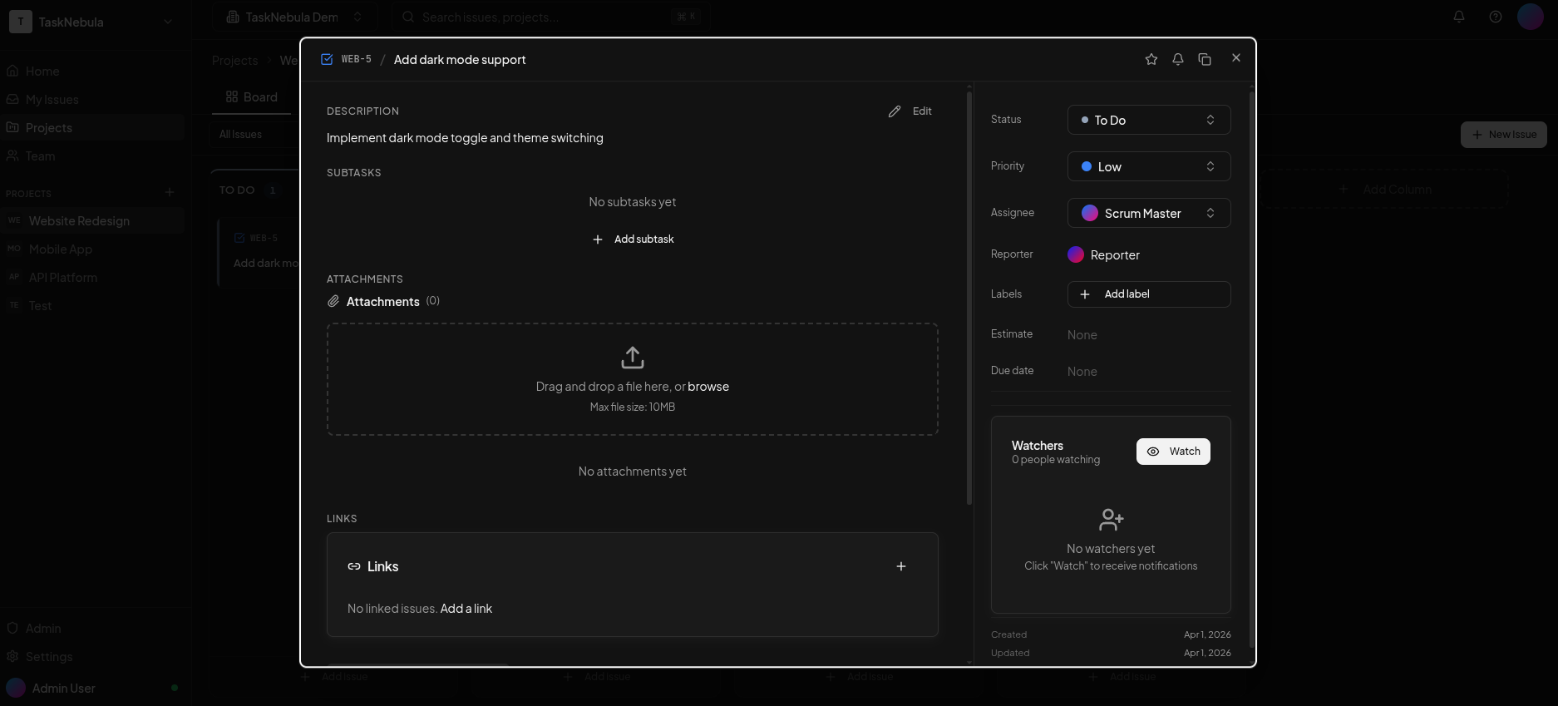This screenshot has width=1558, height=706.
Task: Click the Add a link text
Action: pyautogui.click(x=466, y=609)
